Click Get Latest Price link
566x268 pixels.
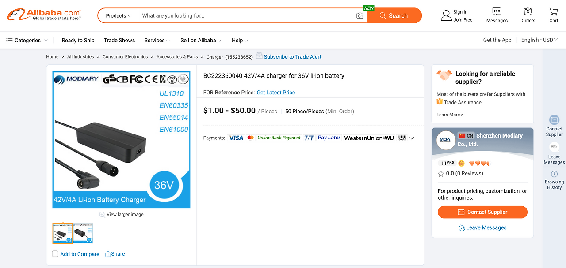(276, 93)
